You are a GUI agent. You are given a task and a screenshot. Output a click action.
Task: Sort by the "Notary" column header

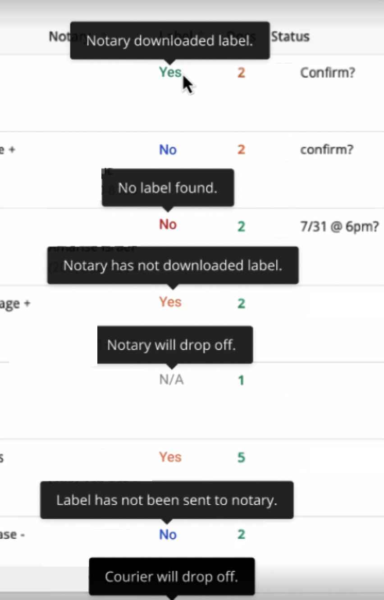[x=61, y=37]
